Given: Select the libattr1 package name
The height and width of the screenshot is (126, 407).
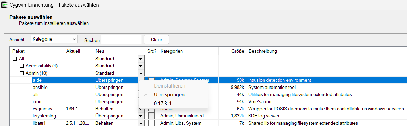Looking at the screenshot, I should (x=39, y=123).
